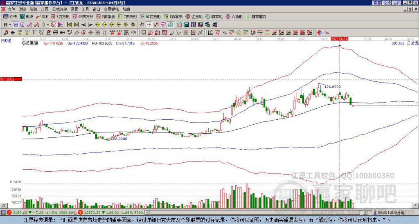Toggle the 权 ex-rights adjustment button

pos(53,25)
